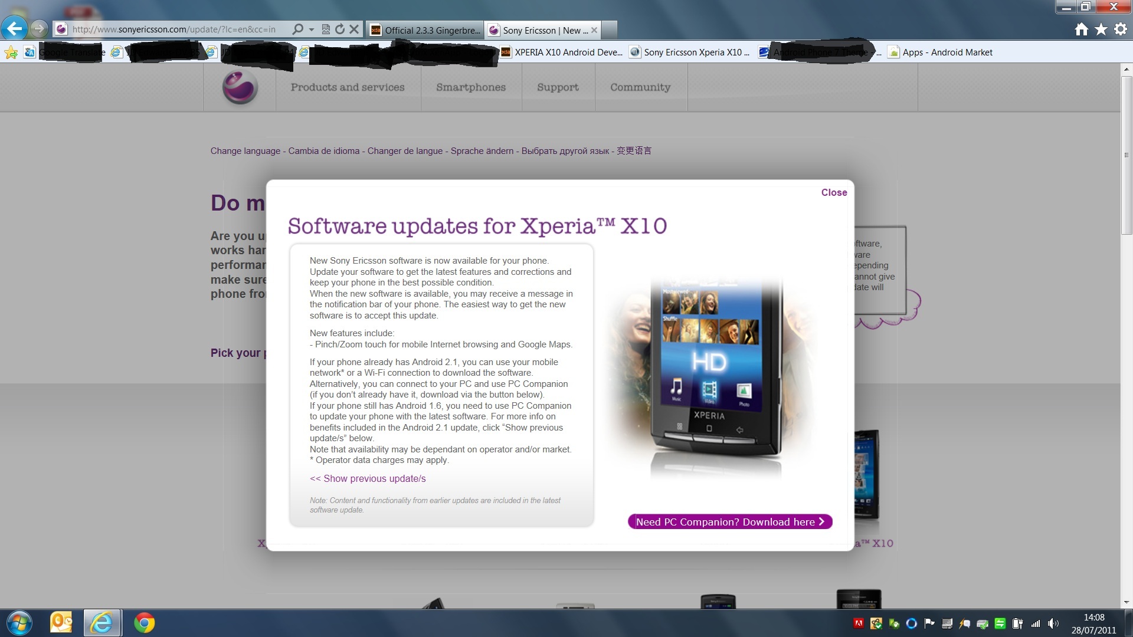
Task: Click the touchpad tray icon
Action: point(947,623)
